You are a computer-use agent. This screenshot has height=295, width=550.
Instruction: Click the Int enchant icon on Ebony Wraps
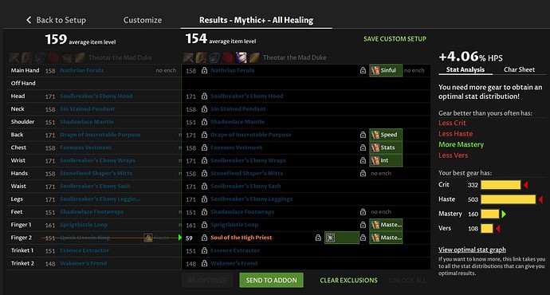click(x=375, y=160)
